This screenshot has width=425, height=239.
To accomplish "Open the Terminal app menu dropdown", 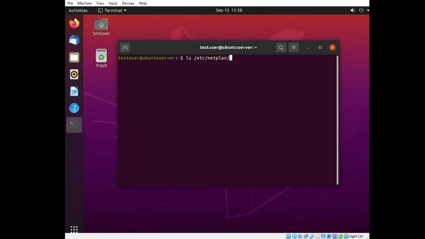I will [x=112, y=11].
